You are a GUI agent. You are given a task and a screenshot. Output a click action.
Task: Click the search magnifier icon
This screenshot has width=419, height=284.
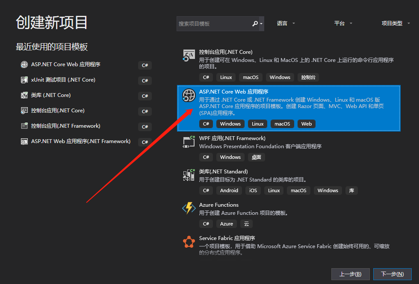pyautogui.click(x=255, y=23)
